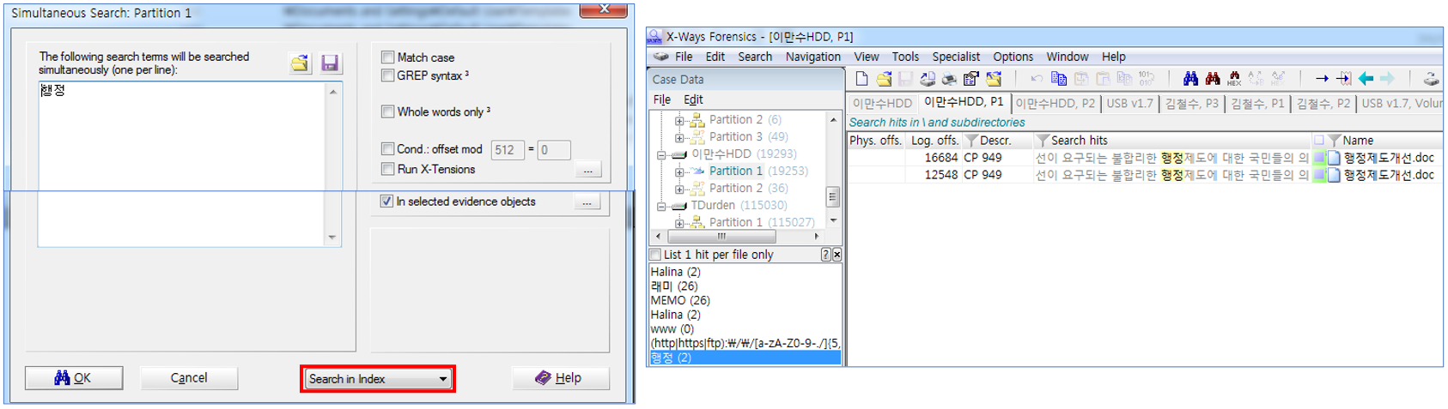
Task: Switch to 이만수HDD, P2 tab
Action: pyautogui.click(x=1055, y=104)
